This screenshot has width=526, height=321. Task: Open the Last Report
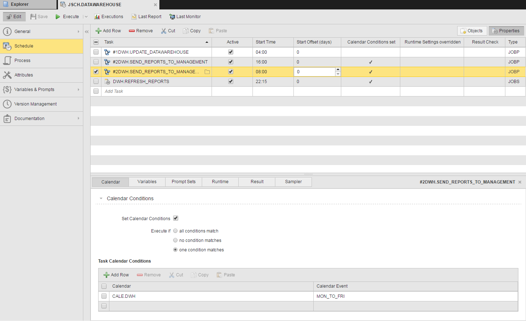146,17
